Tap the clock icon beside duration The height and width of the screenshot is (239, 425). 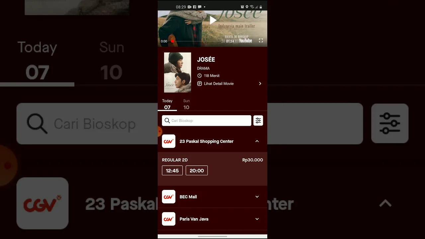[x=200, y=76]
